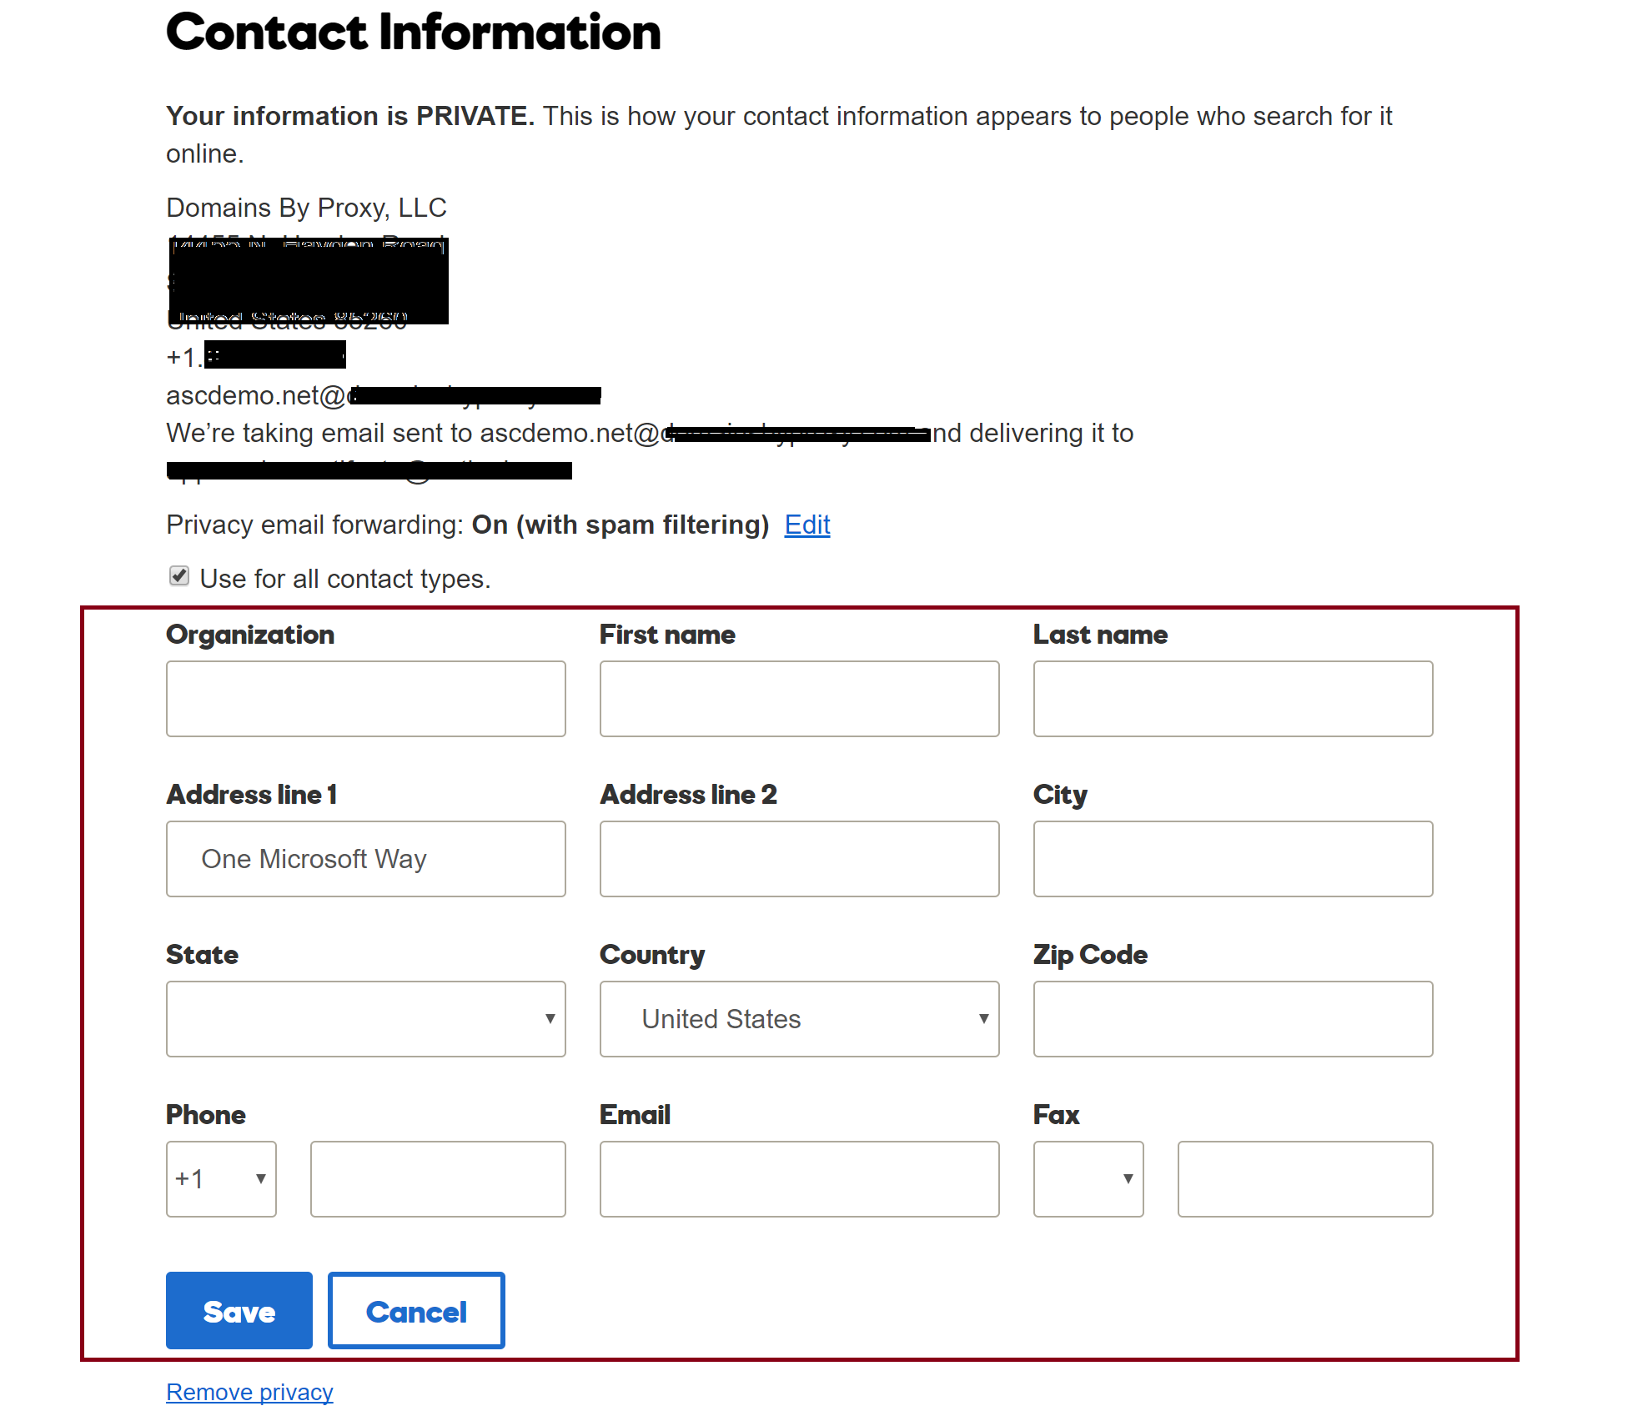Focus the Organization text field
Screen dimensions: 1643x1411
pos(365,699)
